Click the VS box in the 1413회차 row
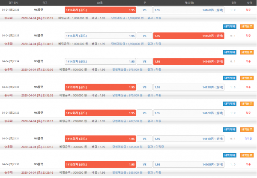Screen dimensions: 257x178 pos(144,87)
